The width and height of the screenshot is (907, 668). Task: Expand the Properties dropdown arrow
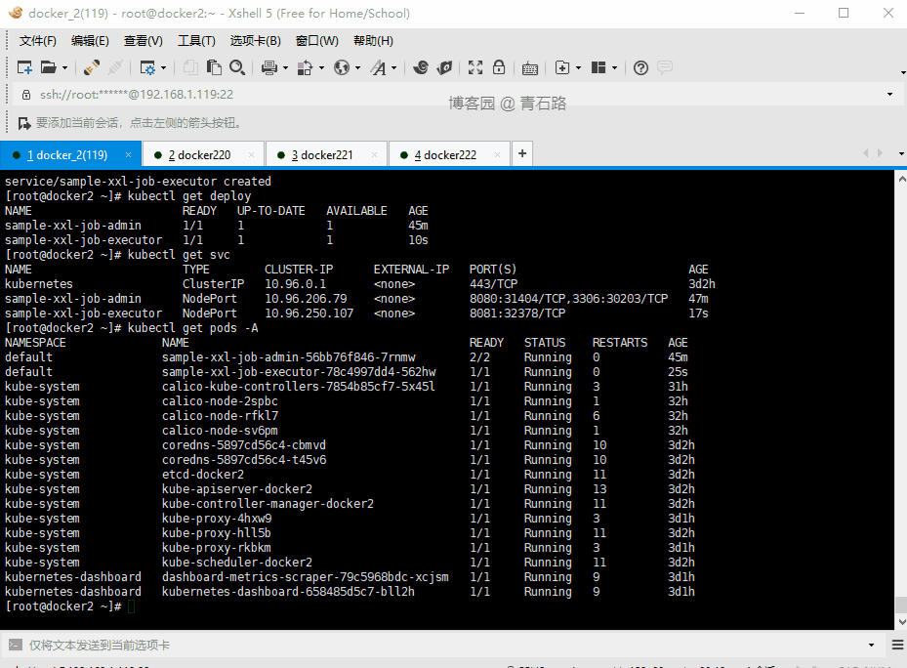[164, 68]
